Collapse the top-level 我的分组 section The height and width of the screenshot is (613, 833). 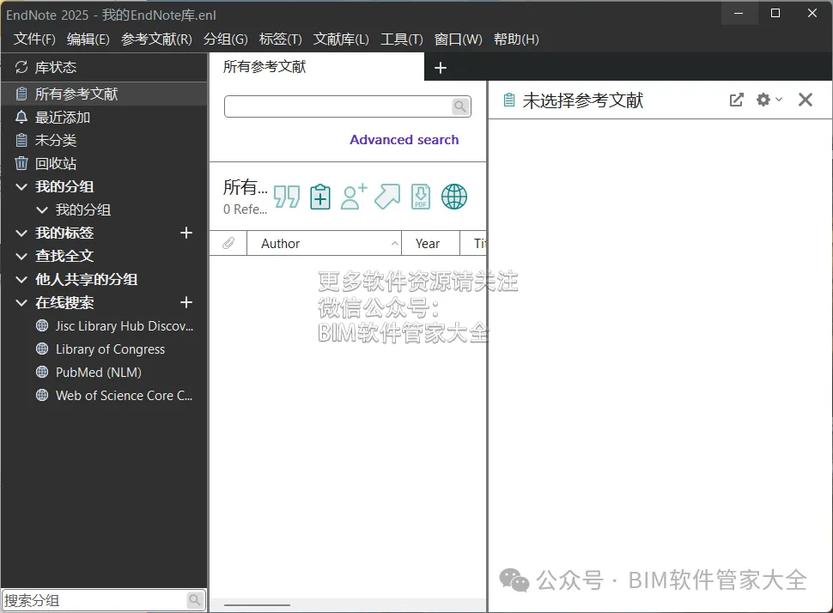coord(21,187)
